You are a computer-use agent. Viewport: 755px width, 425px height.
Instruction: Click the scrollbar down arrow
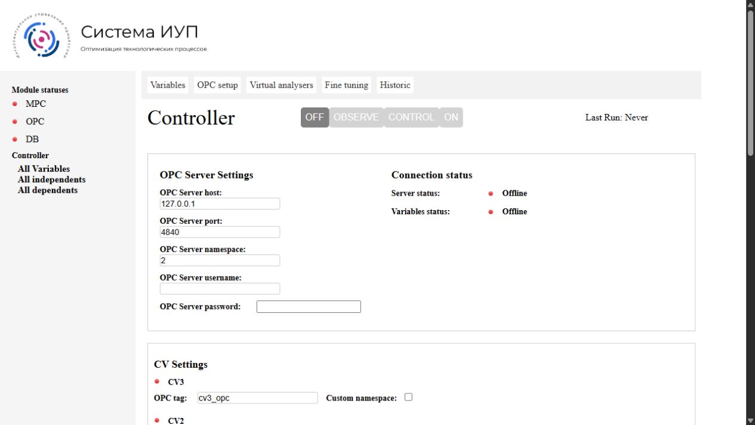coord(750,420)
